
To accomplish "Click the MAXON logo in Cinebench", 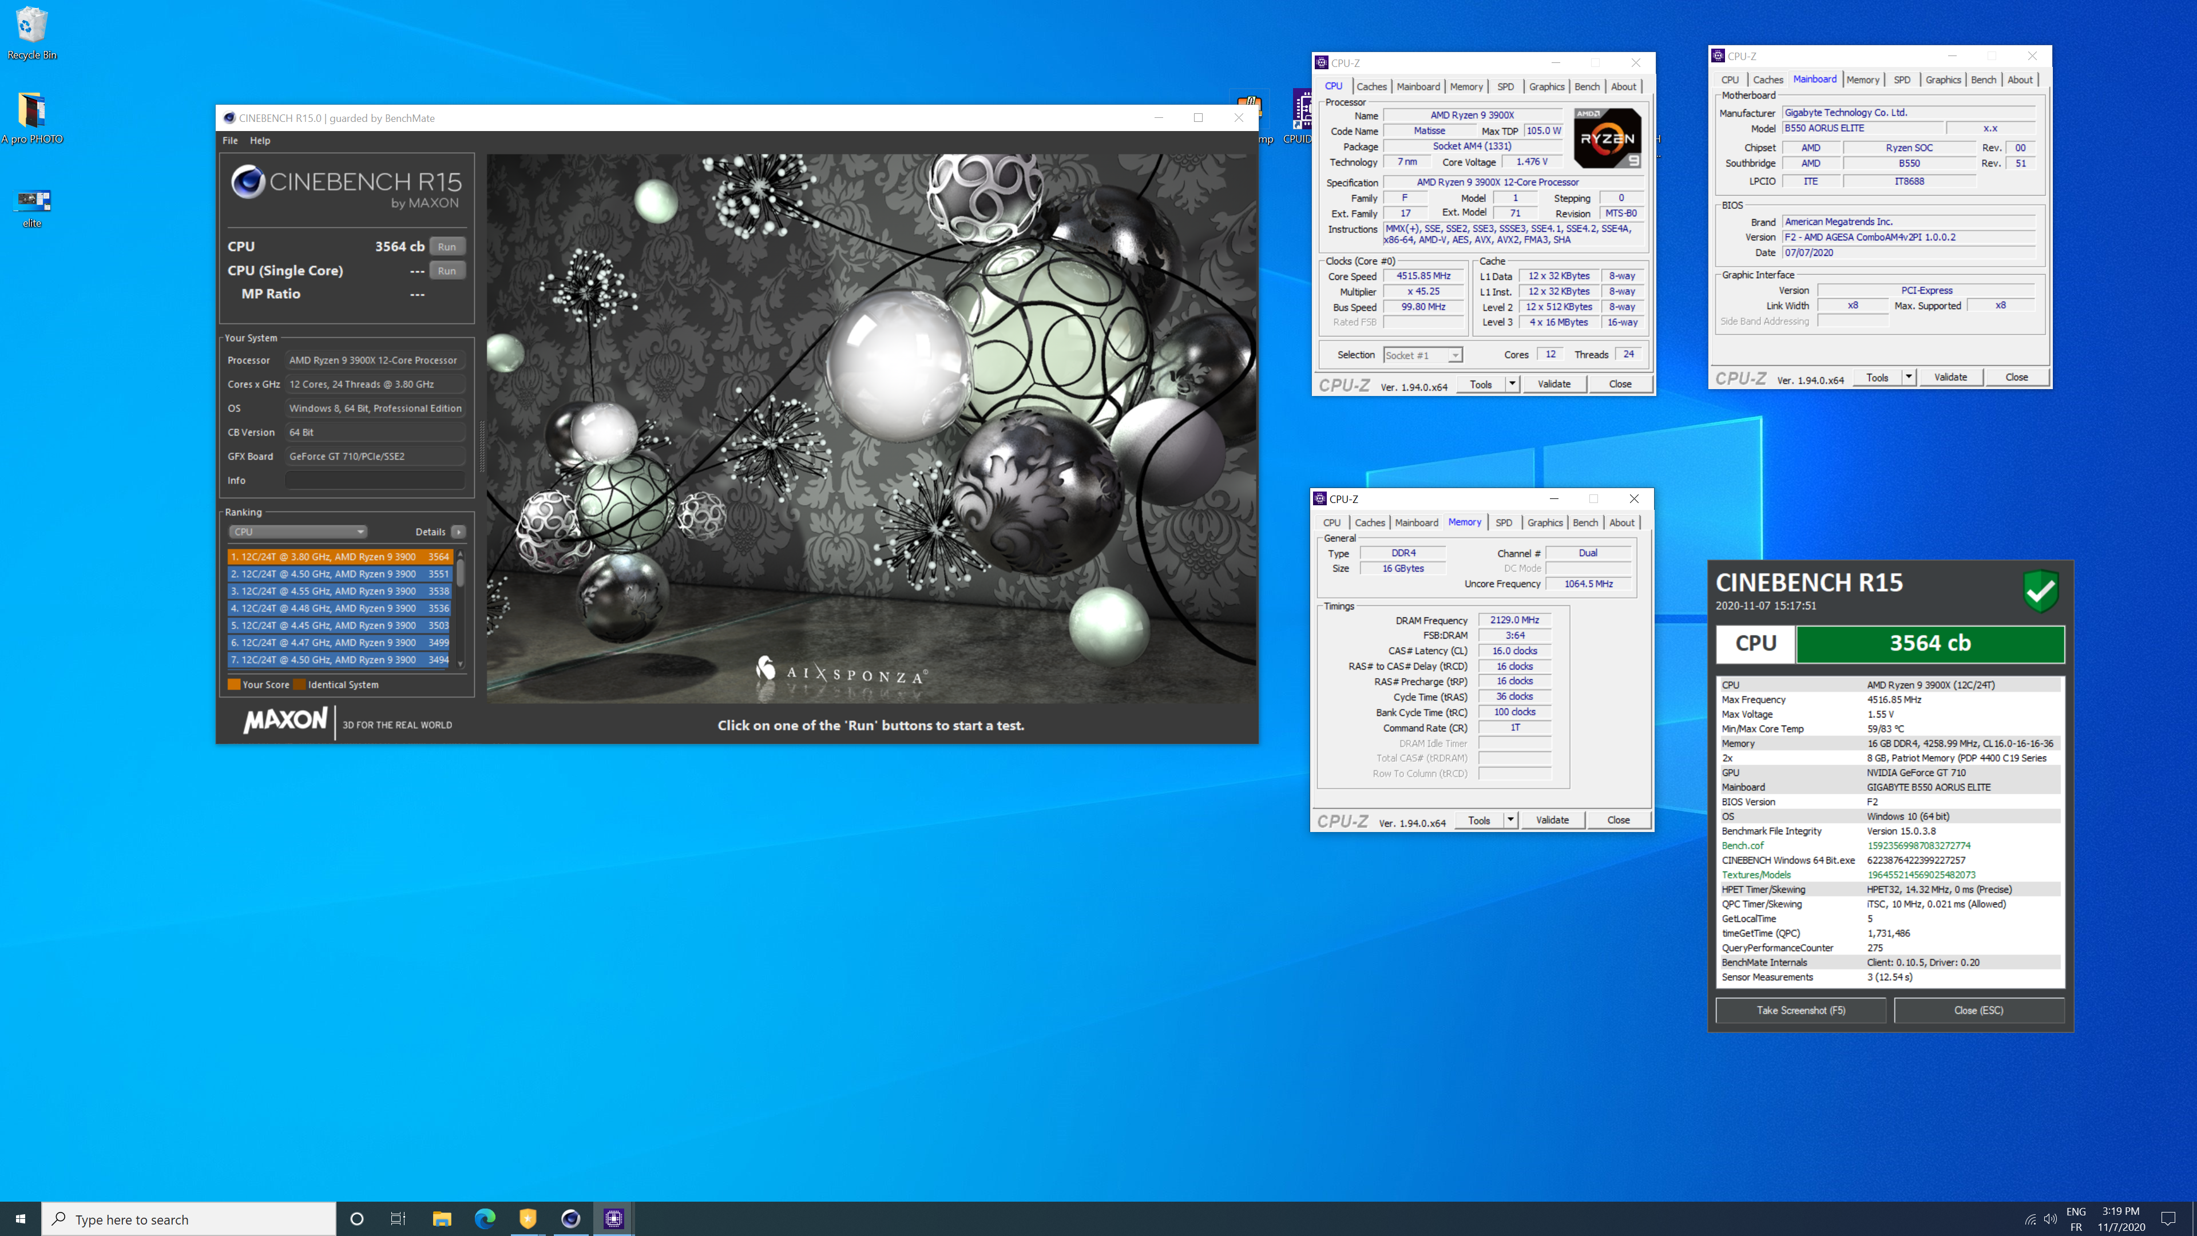I will pos(285,720).
